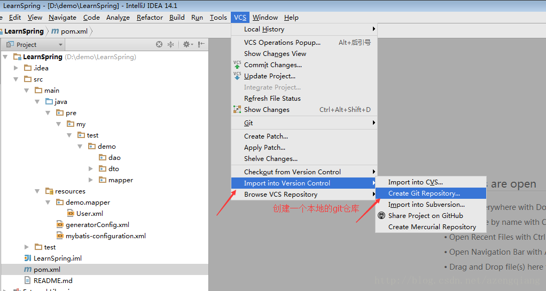Click the Project view icon in panel header
This screenshot has height=291, width=546.
tap(10, 44)
